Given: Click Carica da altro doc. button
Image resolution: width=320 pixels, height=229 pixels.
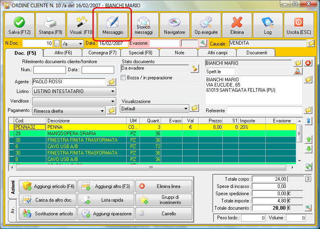Looking at the screenshot, I should pos(48,200).
